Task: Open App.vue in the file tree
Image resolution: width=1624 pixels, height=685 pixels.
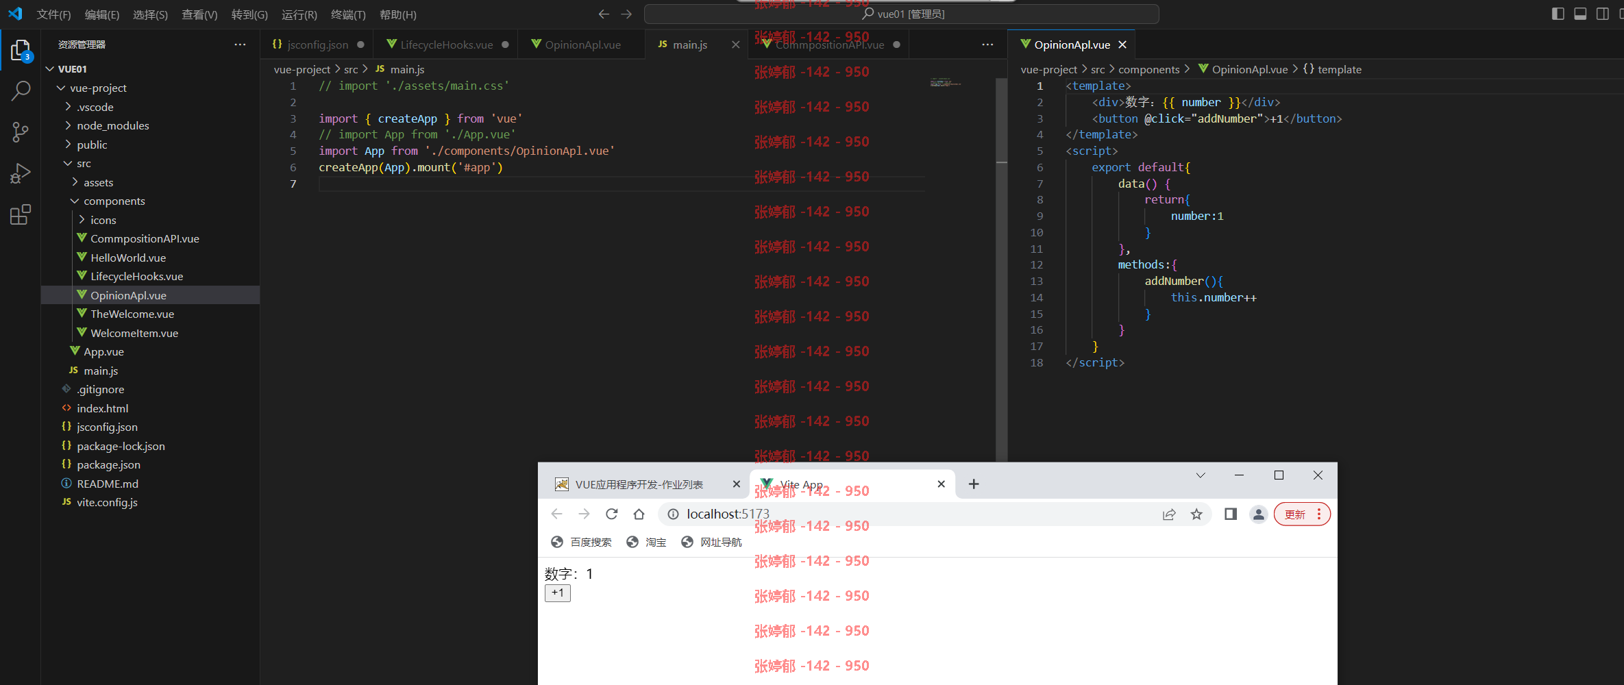Action: coord(103,351)
